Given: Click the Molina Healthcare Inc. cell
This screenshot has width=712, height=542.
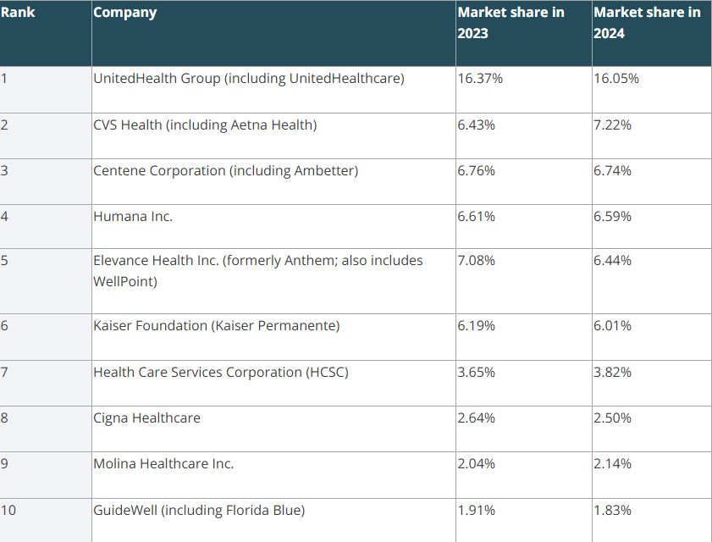Looking at the screenshot, I should tap(163, 464).
